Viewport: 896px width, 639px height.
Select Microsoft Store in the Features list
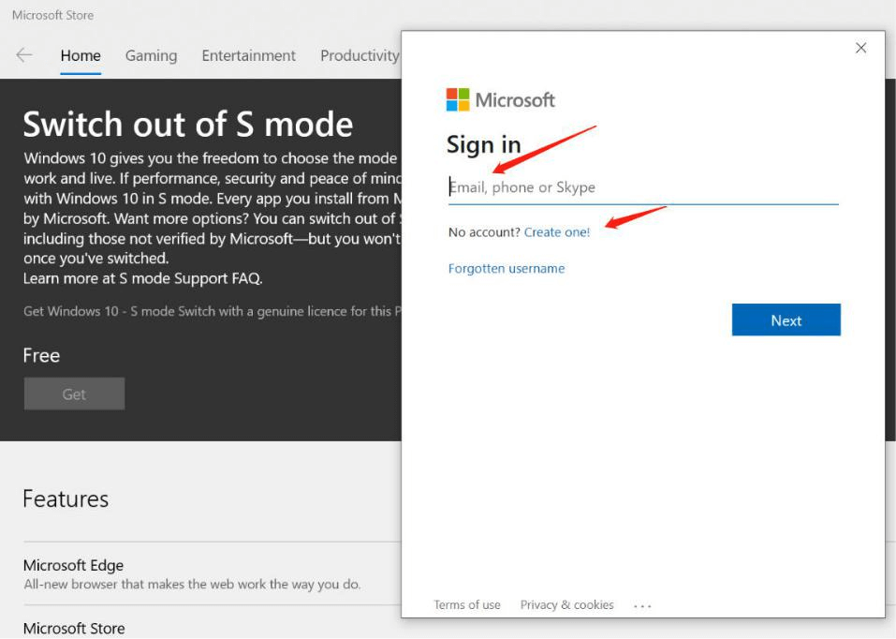(x=74, y=628)
